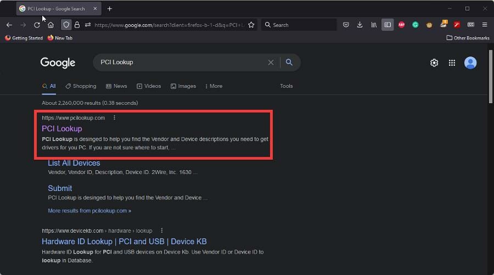
Task: Open the Google account avatar
Action: point(470,63)
